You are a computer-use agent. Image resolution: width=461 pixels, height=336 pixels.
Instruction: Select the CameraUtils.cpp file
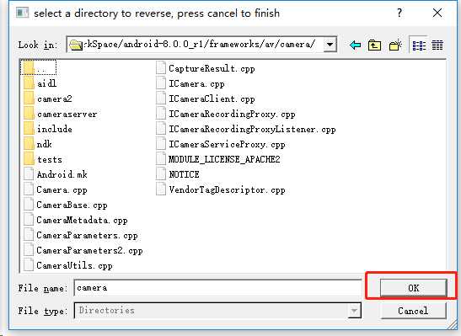(68, 265)
